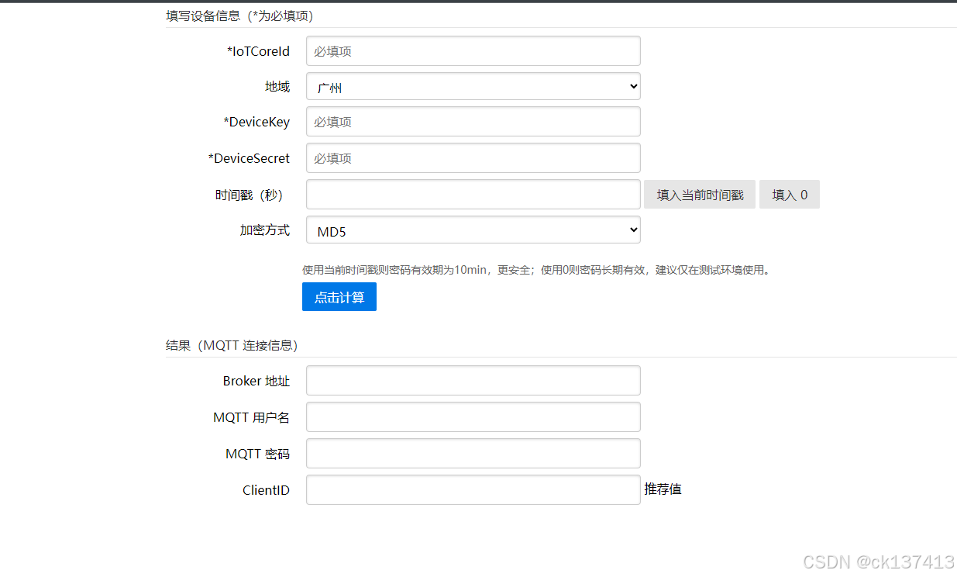
Task: Click the 推荐值 label next to ClientID
Action: (x=663, y=489)
